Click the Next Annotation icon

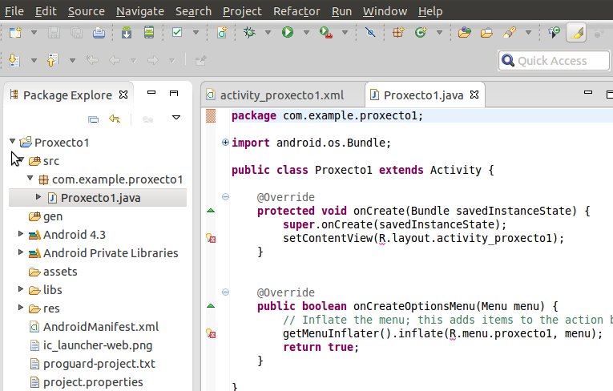[x=14, y=60]
